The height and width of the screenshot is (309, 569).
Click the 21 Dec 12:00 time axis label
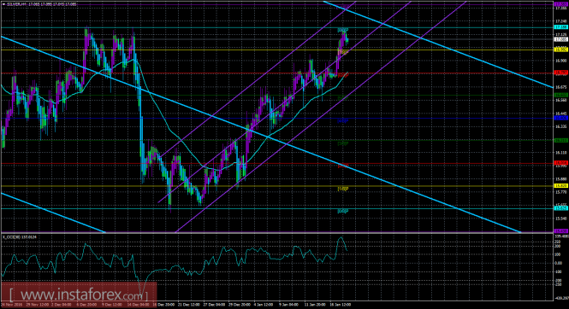(x=189, y=305)
